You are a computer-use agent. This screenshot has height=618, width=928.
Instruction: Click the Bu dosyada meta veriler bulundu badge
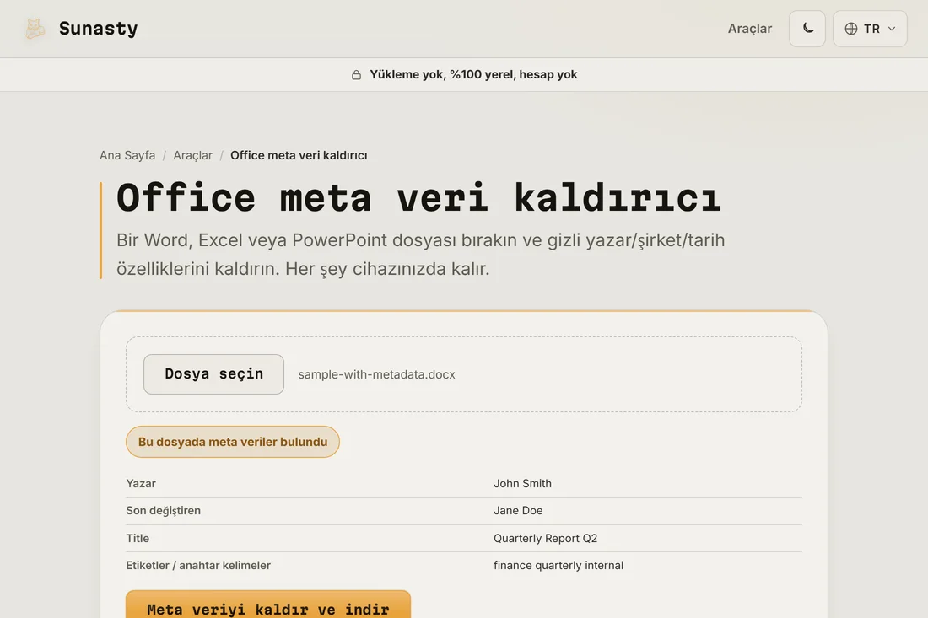tap(233, 442)
